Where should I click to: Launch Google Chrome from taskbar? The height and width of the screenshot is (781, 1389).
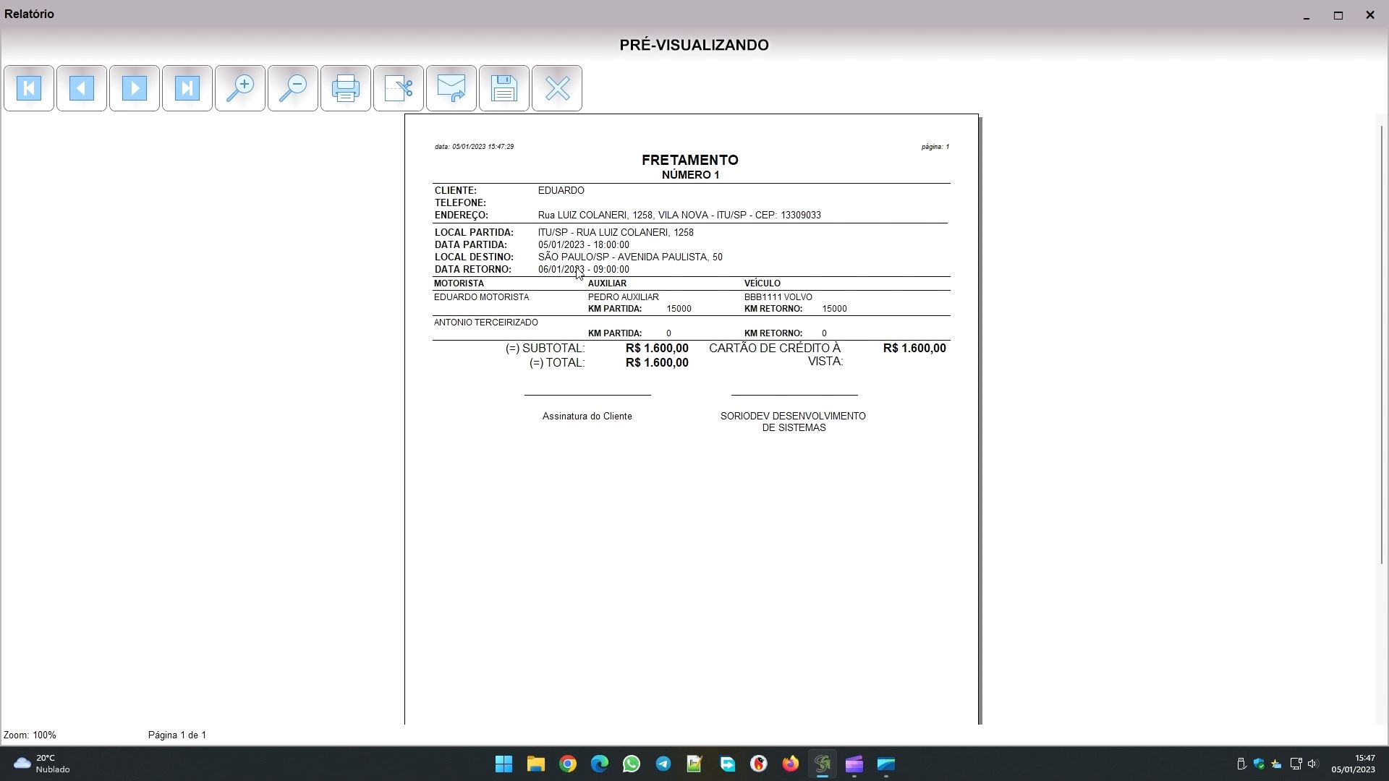pyautogui.click(x=568, y=764)
